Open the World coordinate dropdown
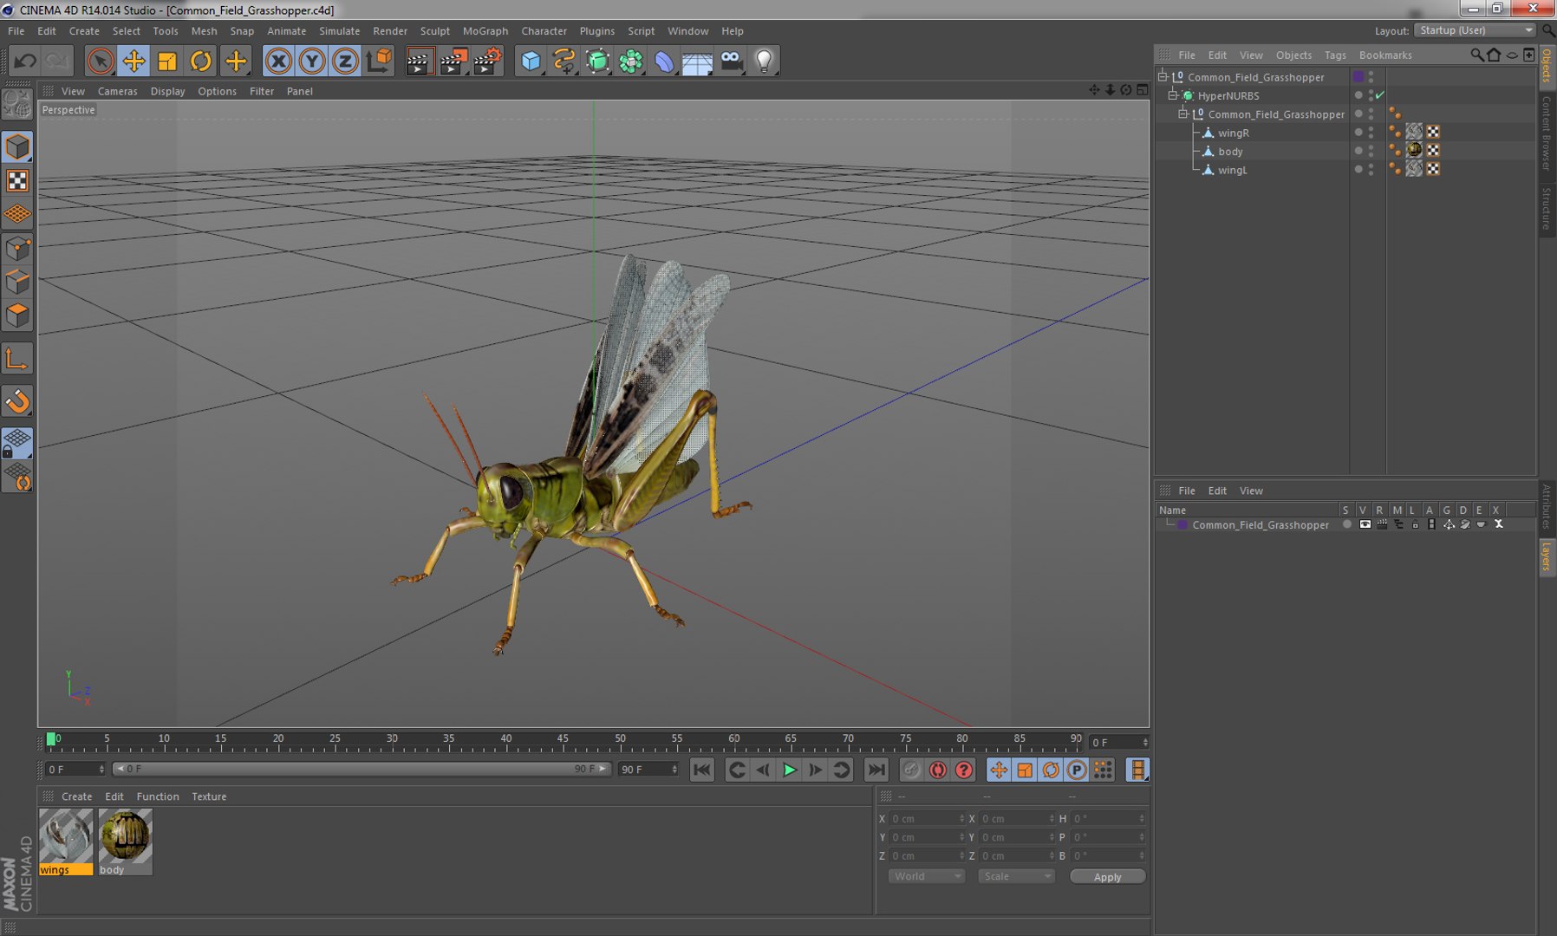Viewport: 1557px width, 936px height. 926,876
